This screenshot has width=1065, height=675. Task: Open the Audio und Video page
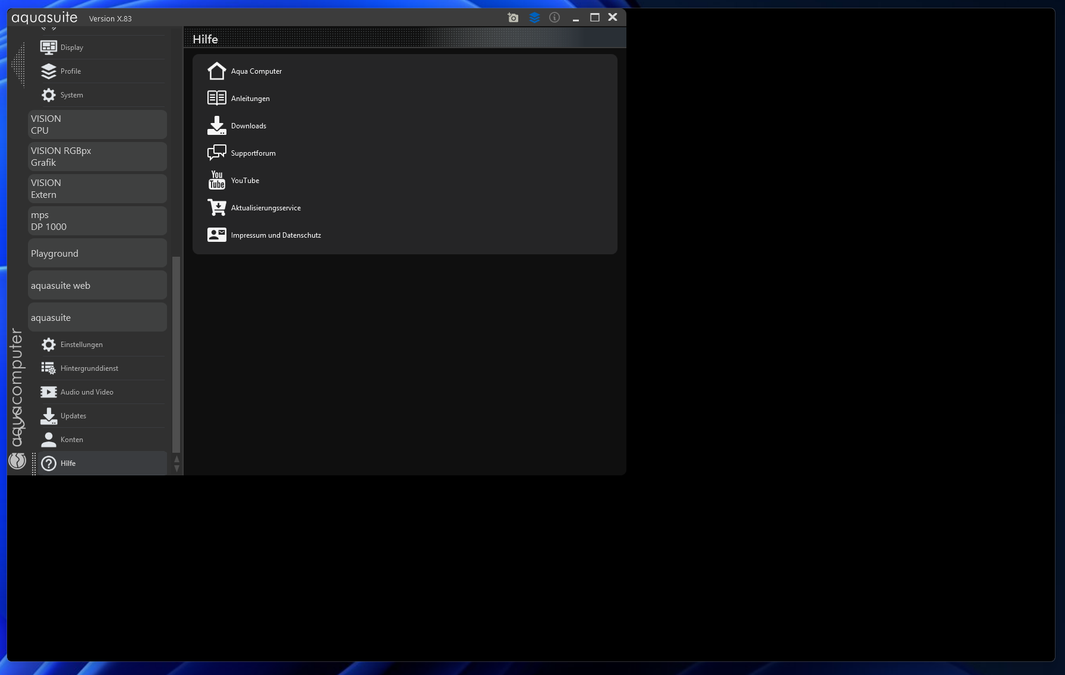click(x=87, y=392)
